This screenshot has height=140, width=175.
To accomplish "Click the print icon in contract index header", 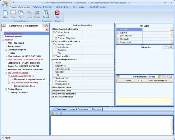I will pyautogui.click(x=47, y=26).
